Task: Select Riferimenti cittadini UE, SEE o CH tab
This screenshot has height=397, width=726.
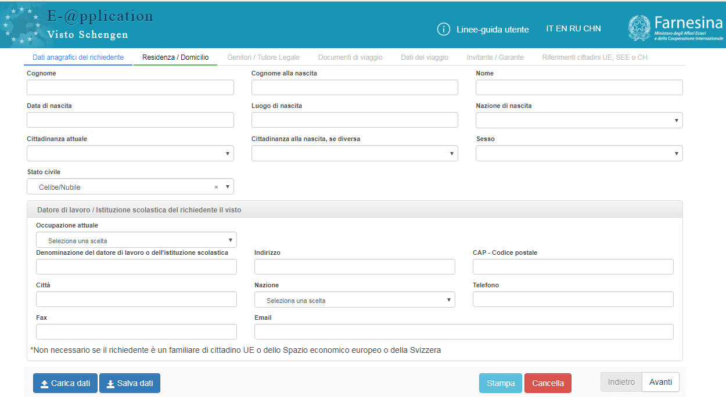Action: tap(595, 57)
